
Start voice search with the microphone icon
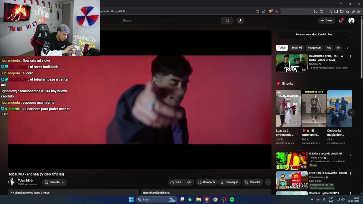coord(240,20)
